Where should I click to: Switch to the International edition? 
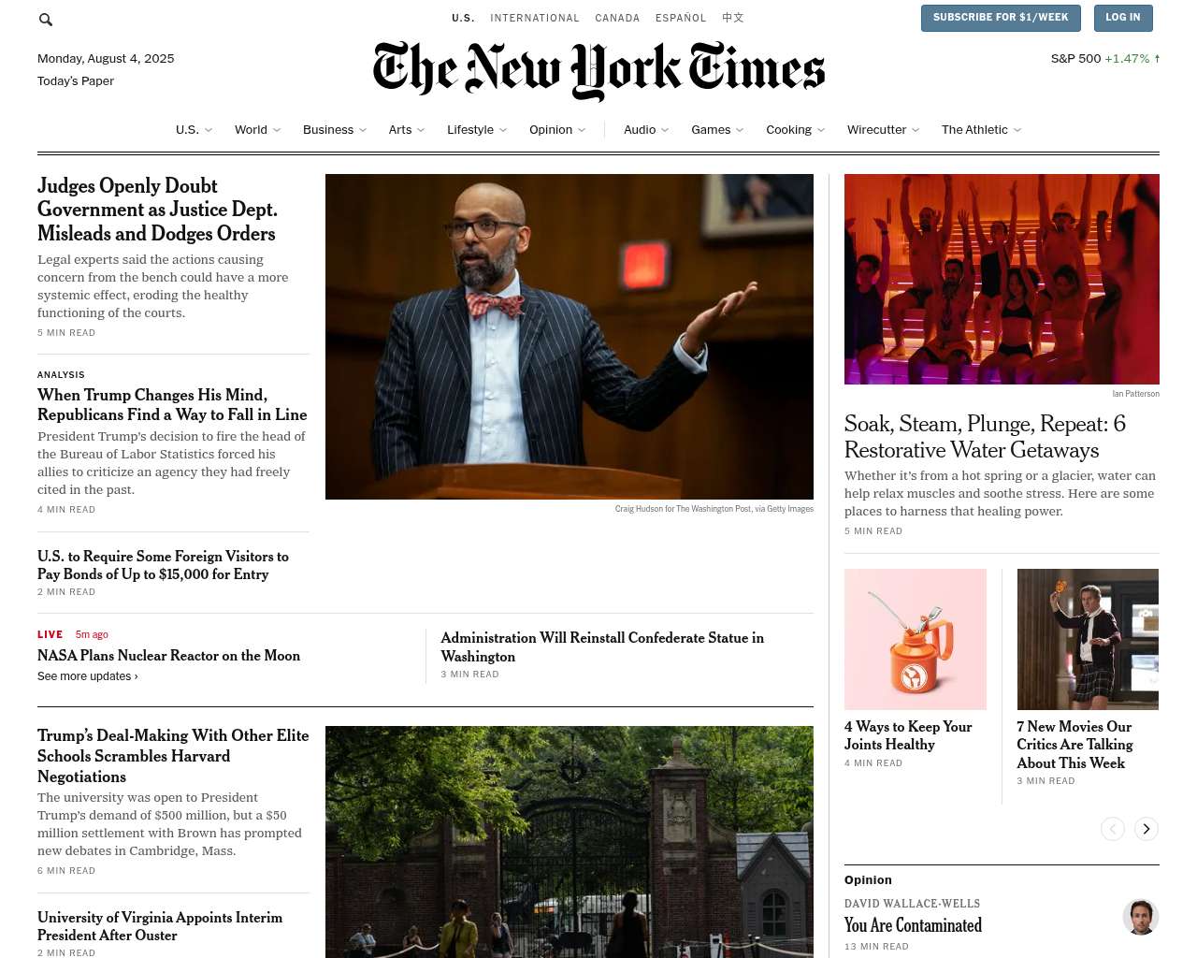coord(535,18)
